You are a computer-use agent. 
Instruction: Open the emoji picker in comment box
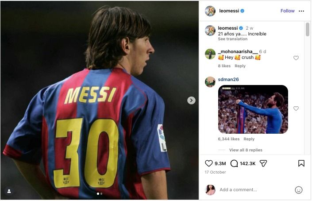(x=299, y=190)
